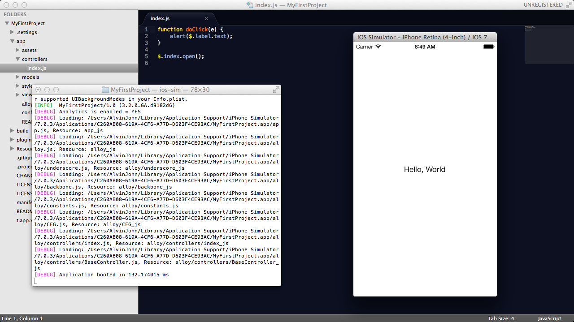Click the FOLDERS sidebar heading
The image size is (574, 322).
pos(15,14)
